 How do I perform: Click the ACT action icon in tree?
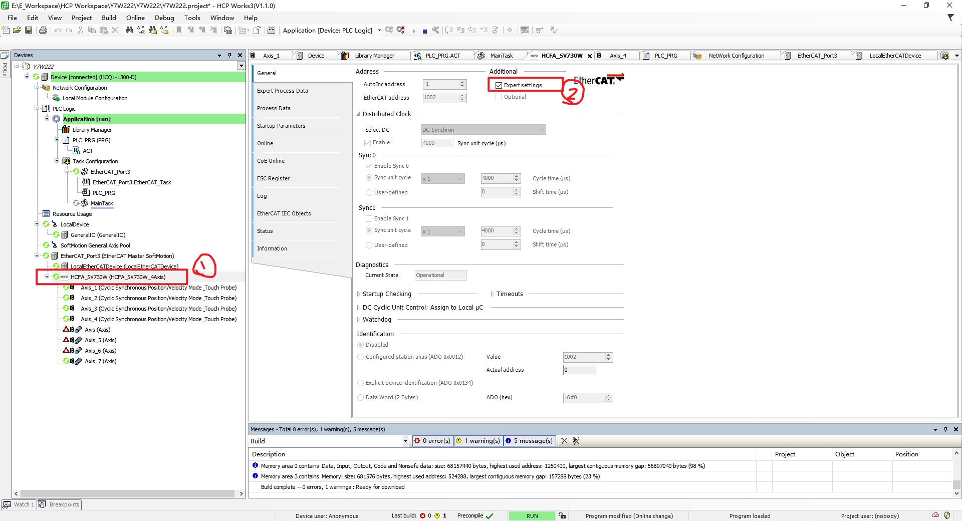click(76, 151)
